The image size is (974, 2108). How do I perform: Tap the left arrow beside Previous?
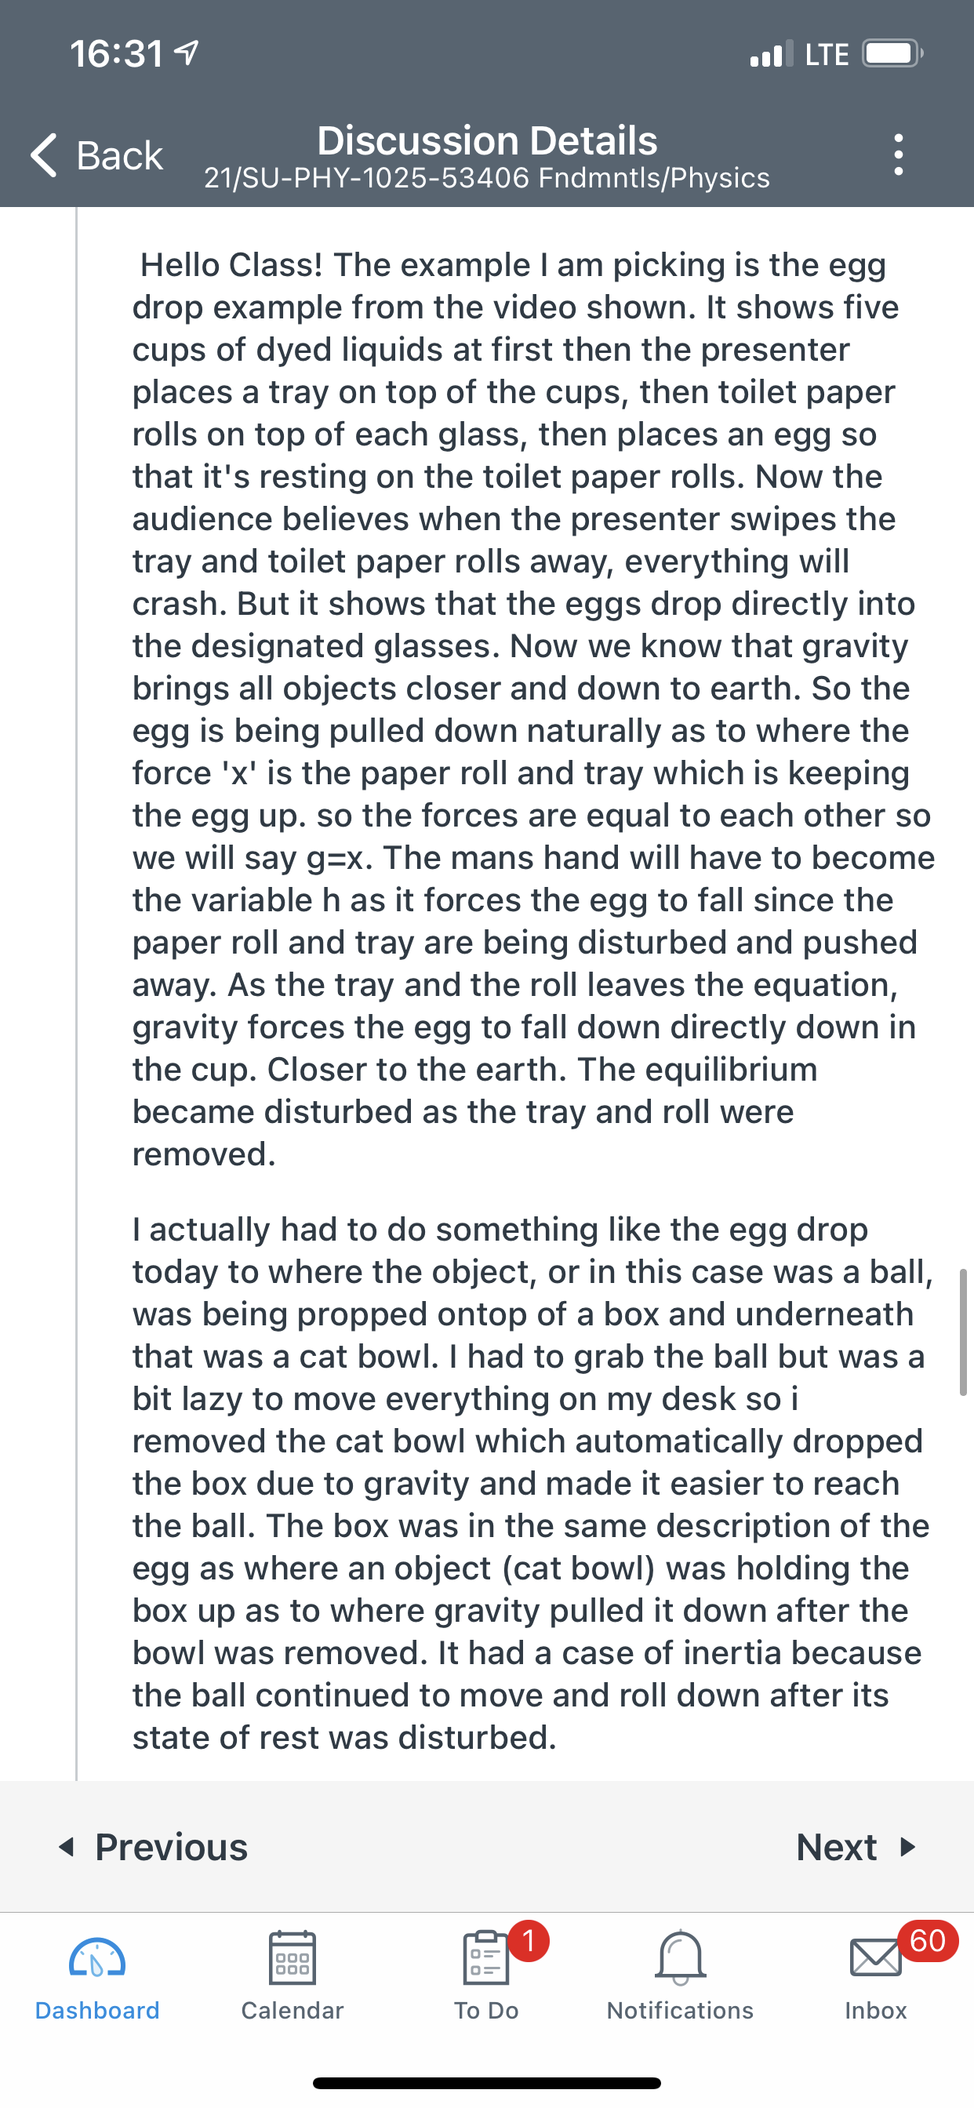click(x=67, y=1847)
